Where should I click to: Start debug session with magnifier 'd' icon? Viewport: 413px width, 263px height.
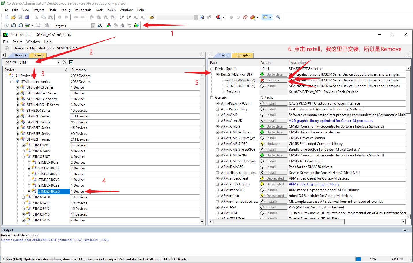coord(219,17)
